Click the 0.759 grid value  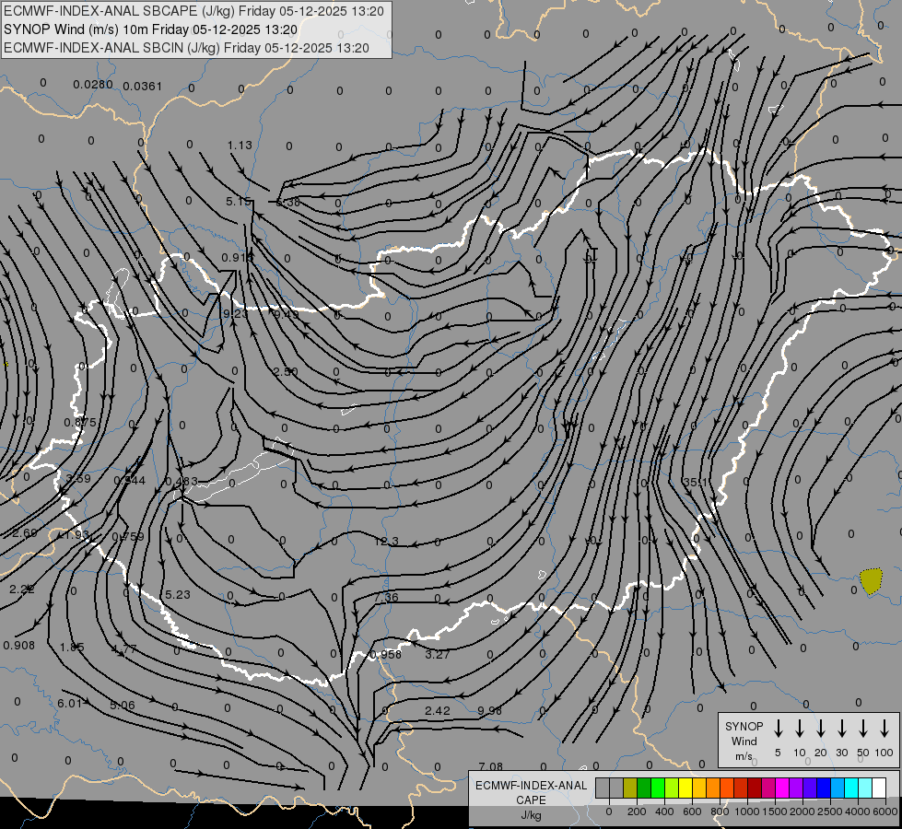128,537
